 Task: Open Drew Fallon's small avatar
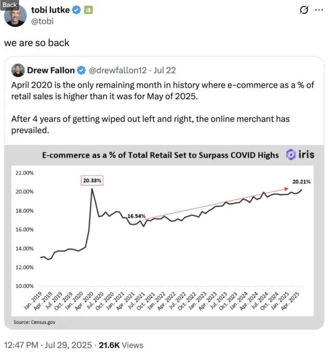click(18, 70)
